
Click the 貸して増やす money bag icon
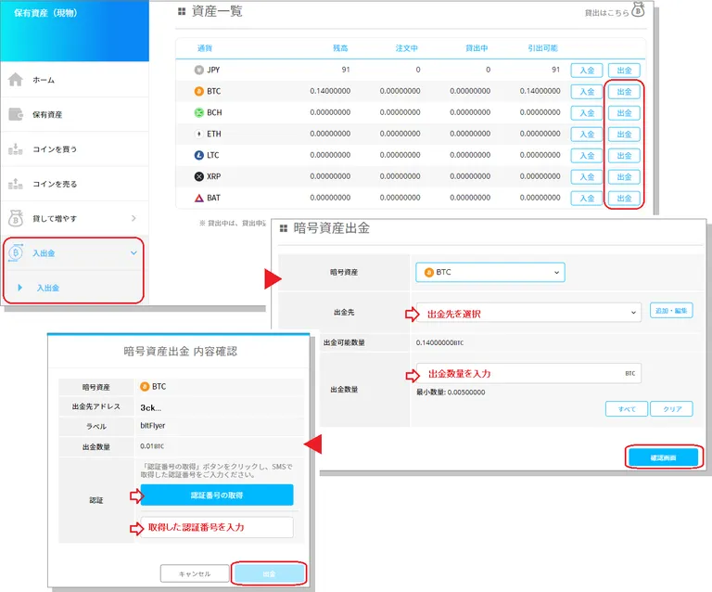coord(16,218)
